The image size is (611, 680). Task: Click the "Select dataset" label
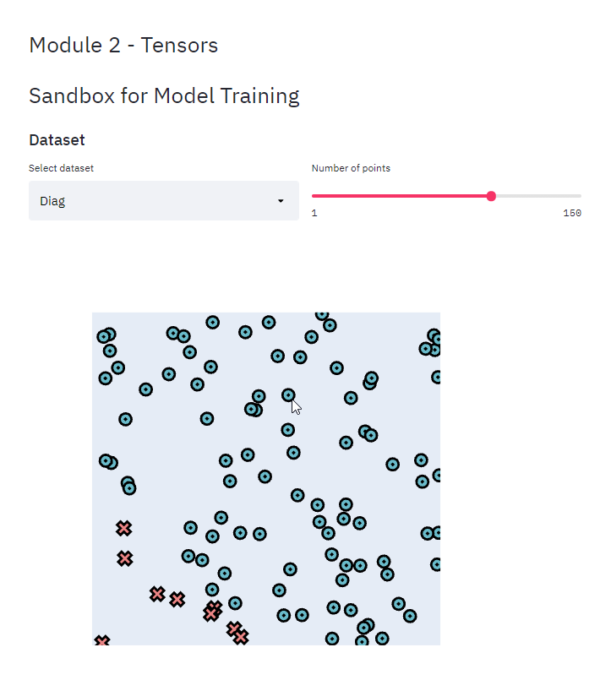pos(61,168)
